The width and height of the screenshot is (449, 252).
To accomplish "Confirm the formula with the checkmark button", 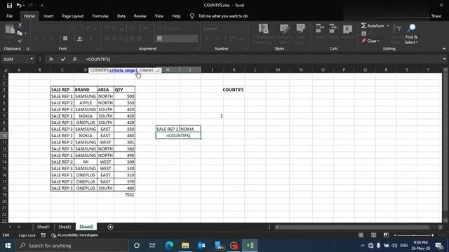I will pos(63,59).
